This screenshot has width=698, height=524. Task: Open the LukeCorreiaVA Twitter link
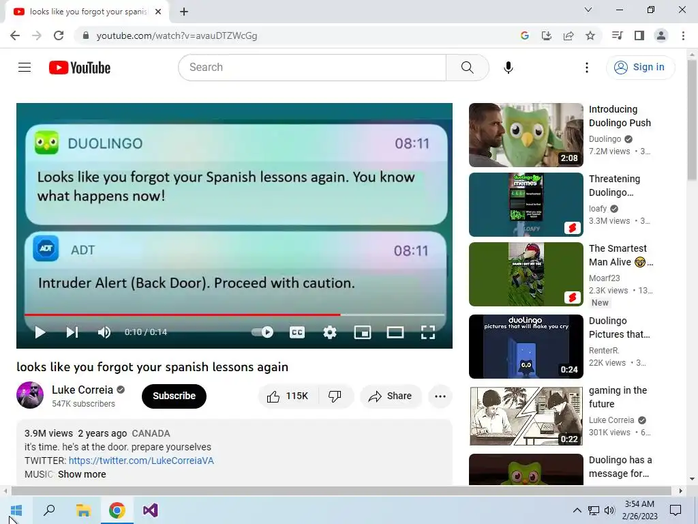tap(141, 461)
